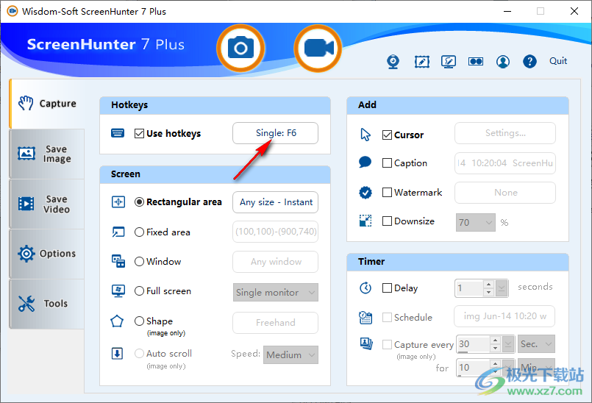Click the Single: F6 hotkey button

pyautogui.click(x=275, y=133)
